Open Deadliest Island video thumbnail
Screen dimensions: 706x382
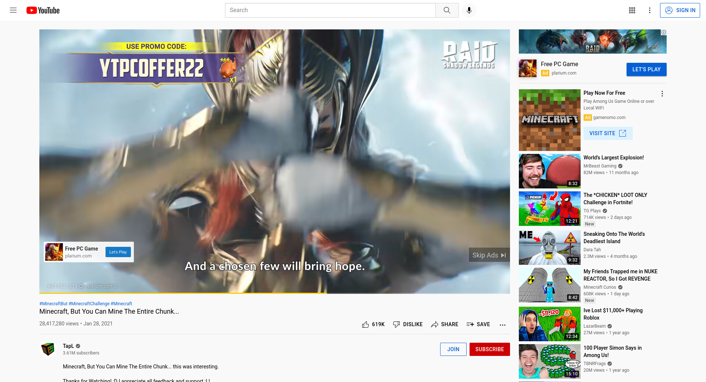pyautogui.click(x=549, y=248)
